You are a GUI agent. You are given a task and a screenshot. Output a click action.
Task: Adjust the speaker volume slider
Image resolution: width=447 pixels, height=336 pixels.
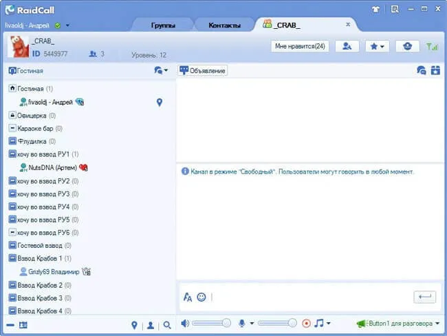[x=212, y=323]
